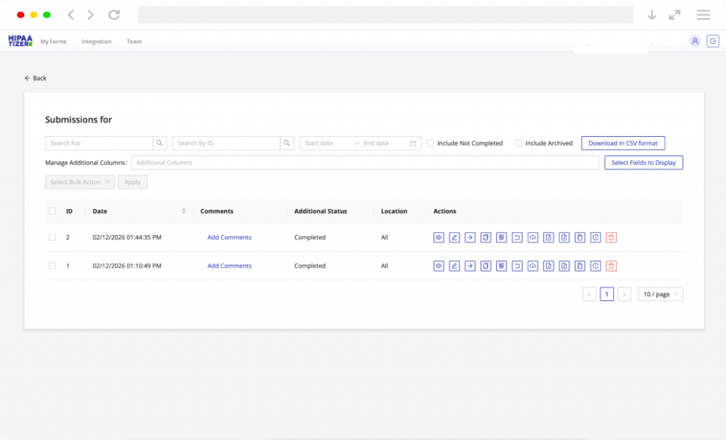
Task: Click the shield icon for submission 1
Action: click(485, 266)
